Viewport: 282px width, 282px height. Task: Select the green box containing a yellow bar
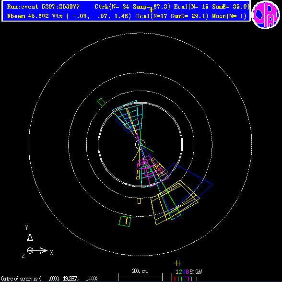(x=125, y=221)
